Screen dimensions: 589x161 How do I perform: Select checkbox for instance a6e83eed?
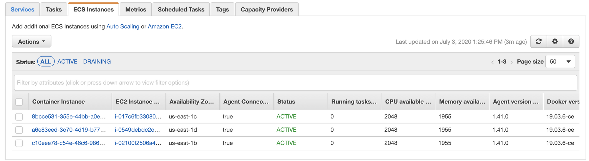pyautogui.click(x=19, y=130)
